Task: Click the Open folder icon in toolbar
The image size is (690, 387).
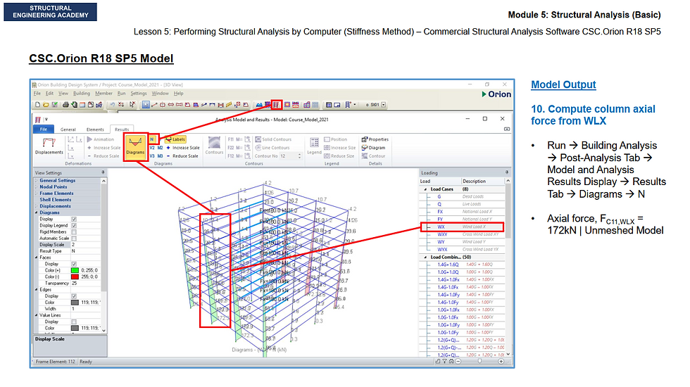Action: tap(46, 105)
